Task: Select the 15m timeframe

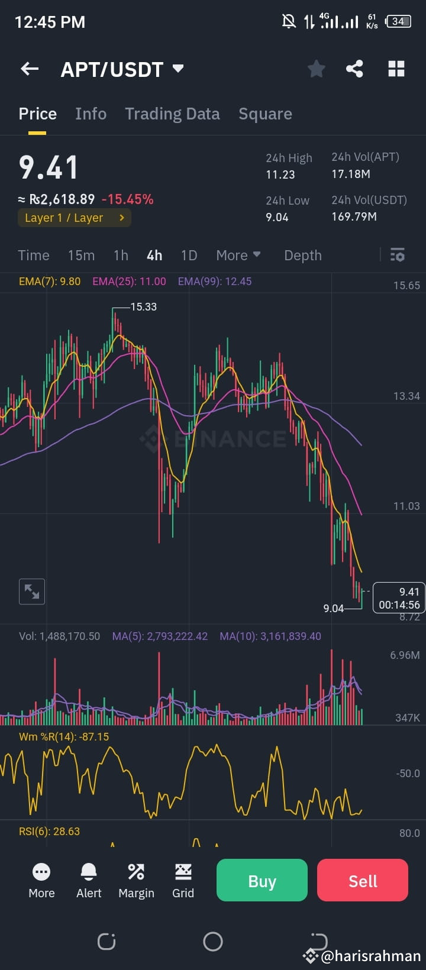Action: click(x=81, y=255)
